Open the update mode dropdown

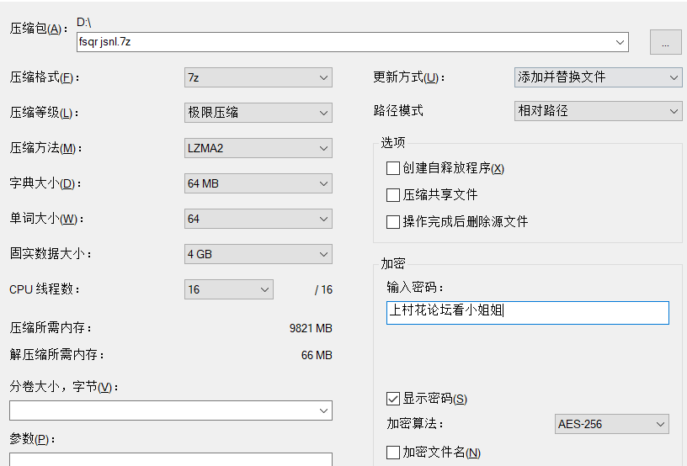click(598, 77)
